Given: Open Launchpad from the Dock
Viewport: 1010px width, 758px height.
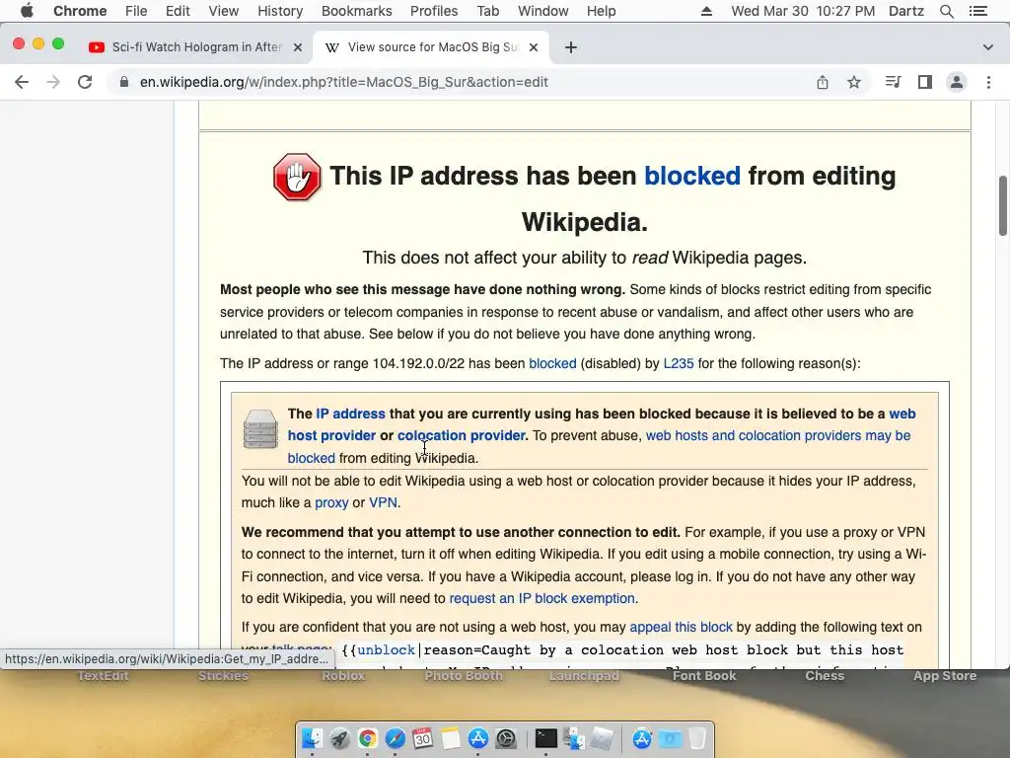Looking at the screenshot, I should pos(339,738).
